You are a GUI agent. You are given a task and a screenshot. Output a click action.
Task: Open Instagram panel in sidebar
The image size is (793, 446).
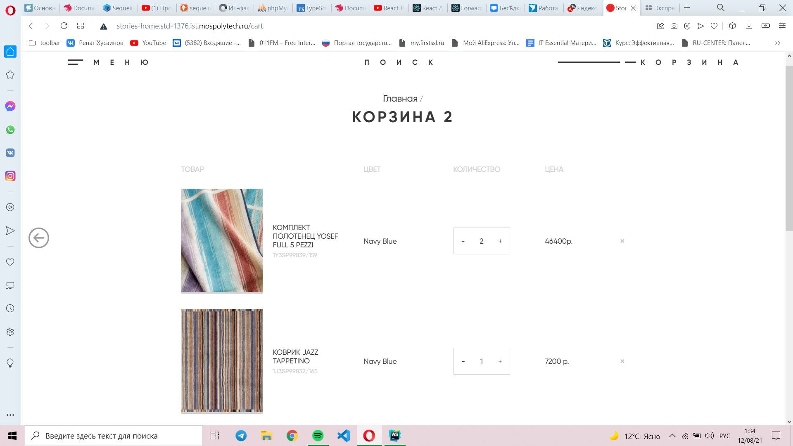point(10,176)
